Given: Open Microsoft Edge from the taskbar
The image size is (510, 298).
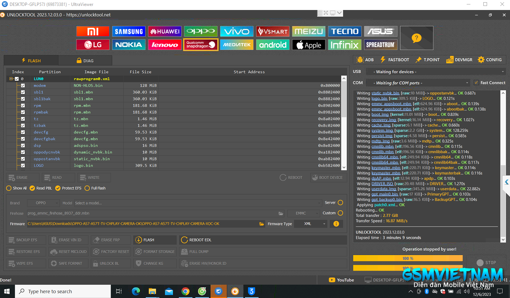Looking at the screenshot, I should click(x=135, y=291).
